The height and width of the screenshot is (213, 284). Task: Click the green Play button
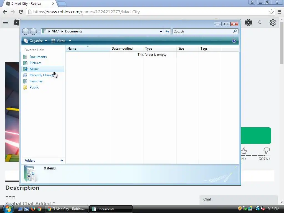[256, 136]
